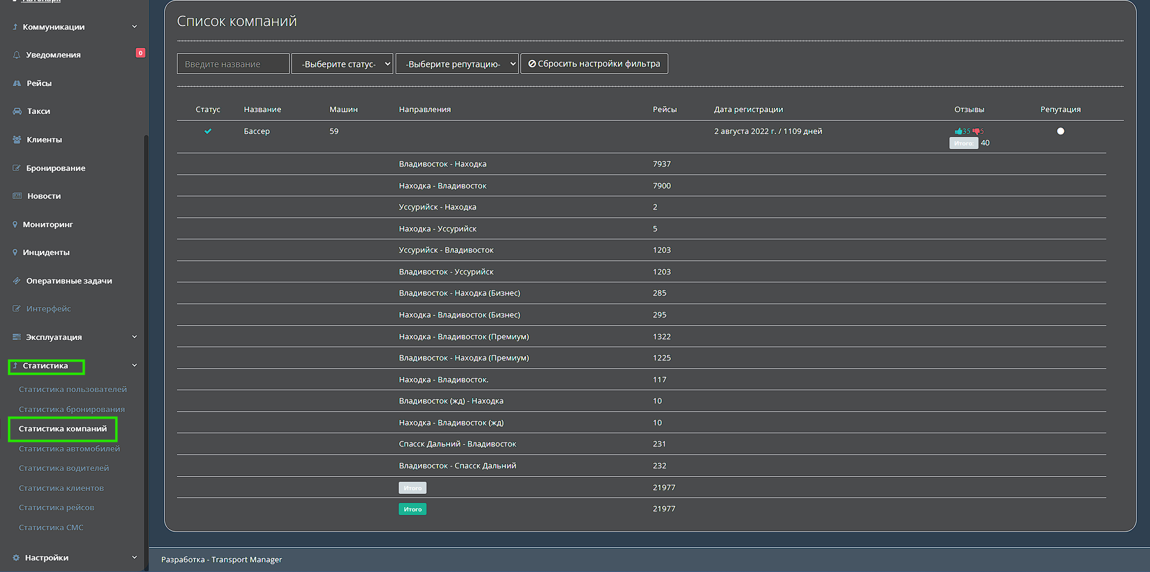The width and height of the screenshot is (1150, 572).
Task: Click the red thumbs-down reviews icon
Action: pyautogui.click(x=976, y=131)
